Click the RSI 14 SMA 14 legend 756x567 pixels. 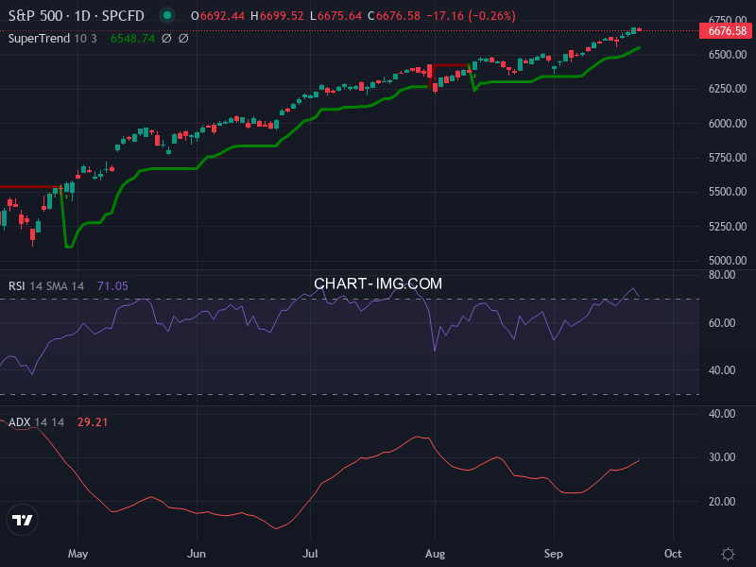[47, 286]
